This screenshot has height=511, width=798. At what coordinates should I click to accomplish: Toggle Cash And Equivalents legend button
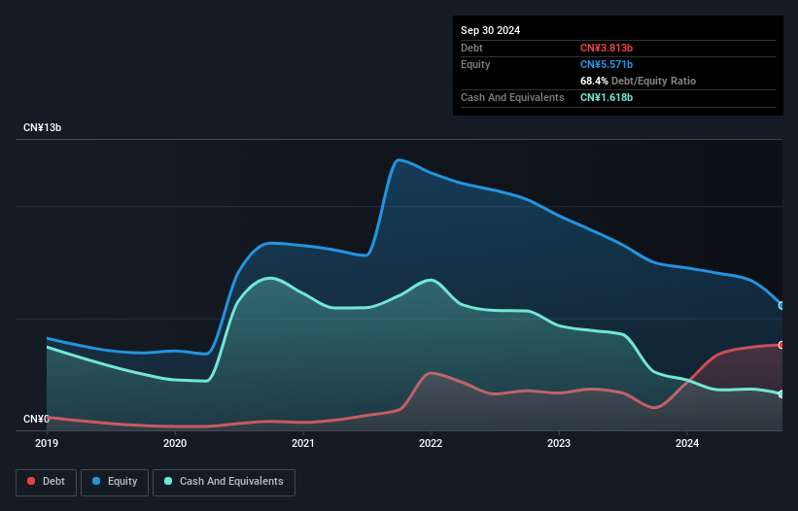[224, 482]
